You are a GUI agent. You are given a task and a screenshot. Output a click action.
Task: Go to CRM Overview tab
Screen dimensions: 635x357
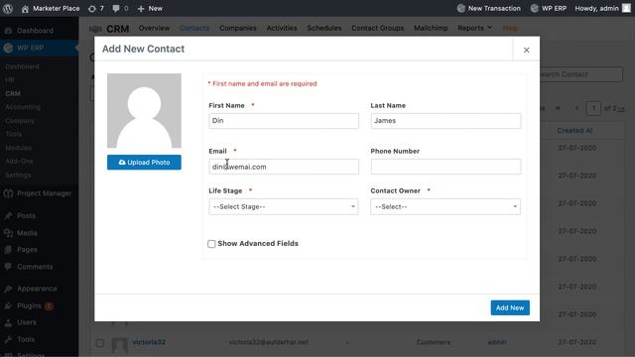(x=154, y=28)
